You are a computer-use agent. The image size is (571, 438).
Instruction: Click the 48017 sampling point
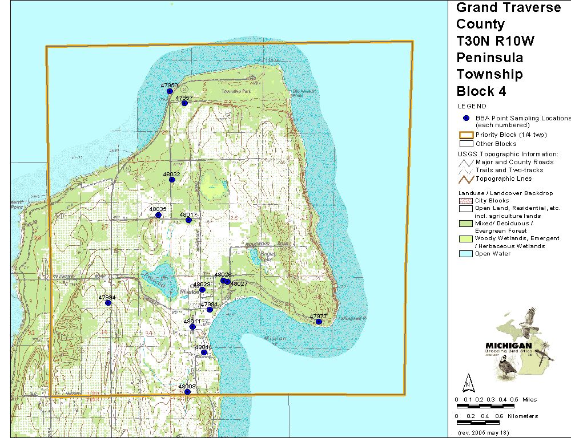pyautogui.click(x=188, y=220)
